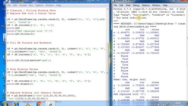The width and height of the screenshot is (188, 106).
Task: Click line print("NaN replaced with '0':")
Action: [30, 31]
